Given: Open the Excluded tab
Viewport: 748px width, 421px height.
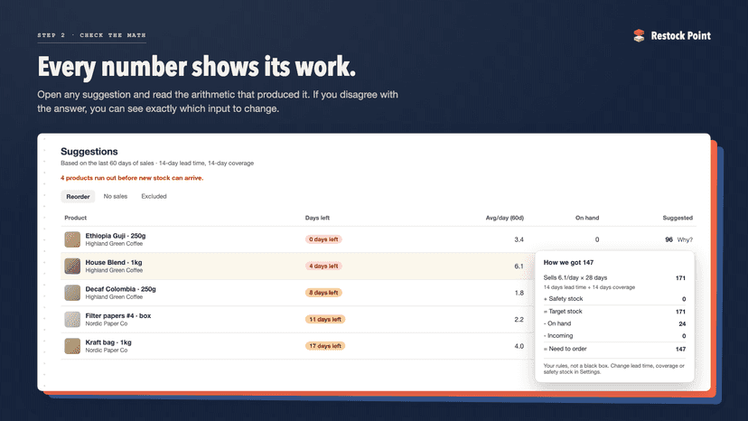Looking at the screenshot, I should (154, 196).
